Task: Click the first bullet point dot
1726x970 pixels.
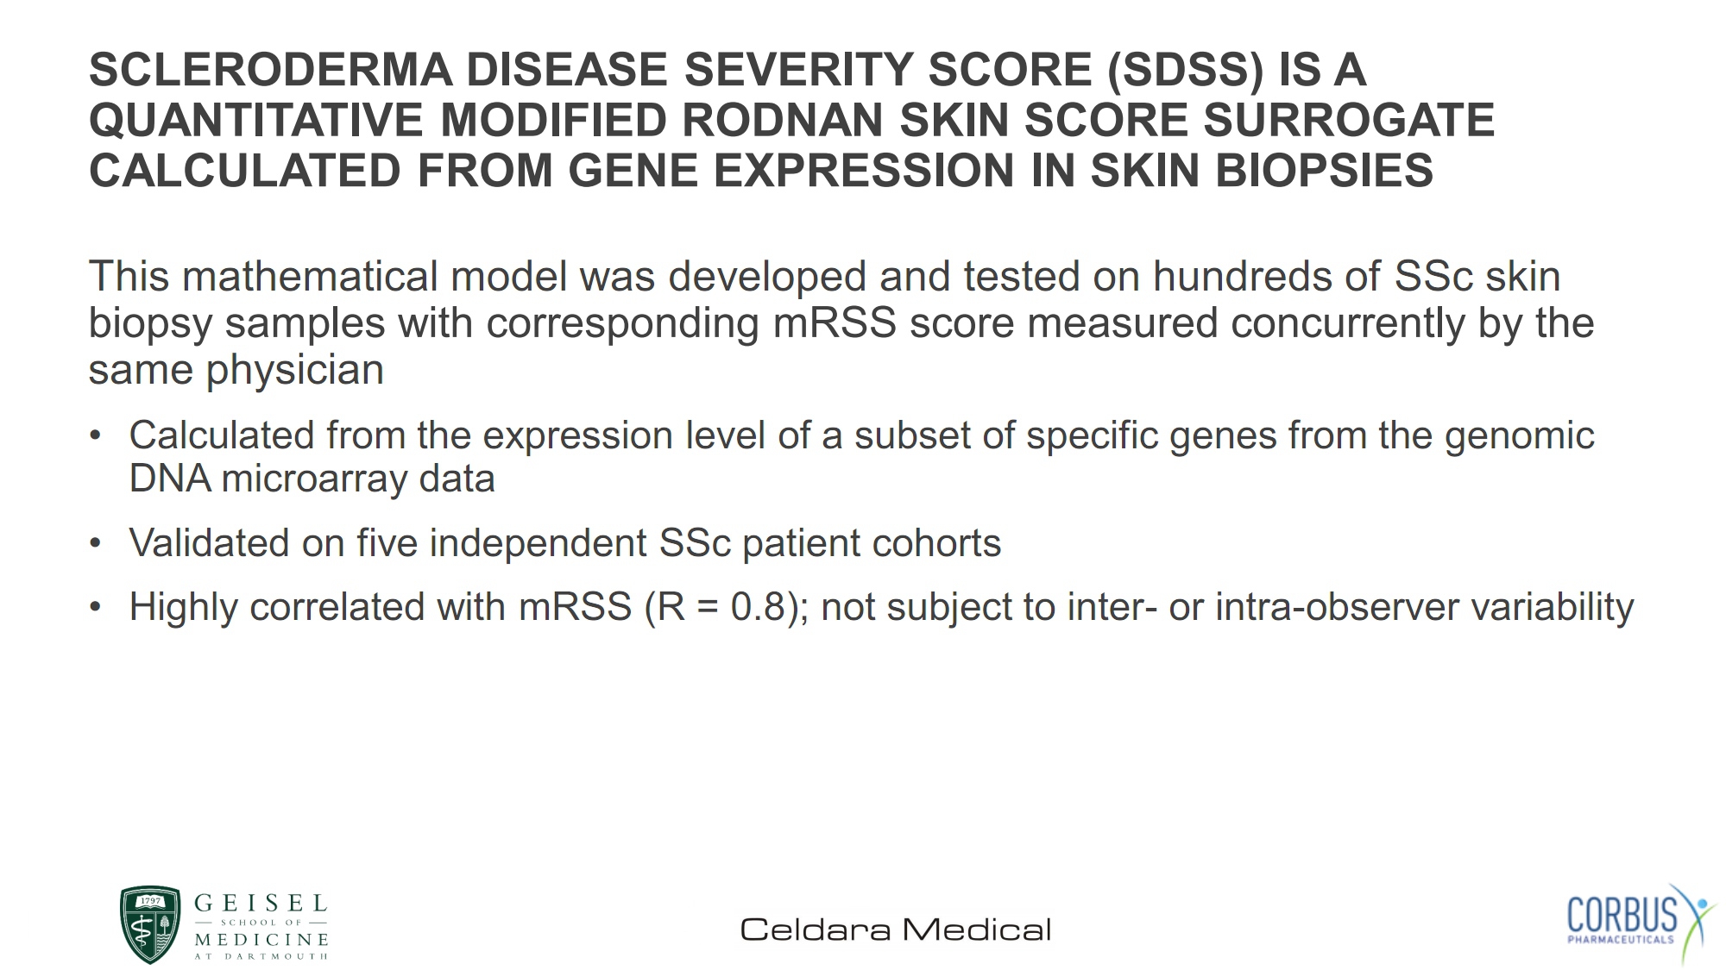Action: (x=96, y=435)
